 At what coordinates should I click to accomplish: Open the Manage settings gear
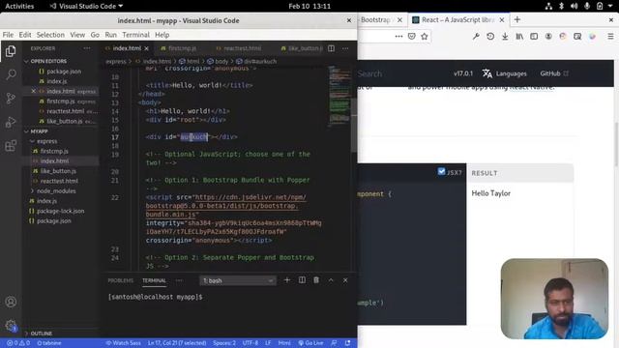click(11, 325)
